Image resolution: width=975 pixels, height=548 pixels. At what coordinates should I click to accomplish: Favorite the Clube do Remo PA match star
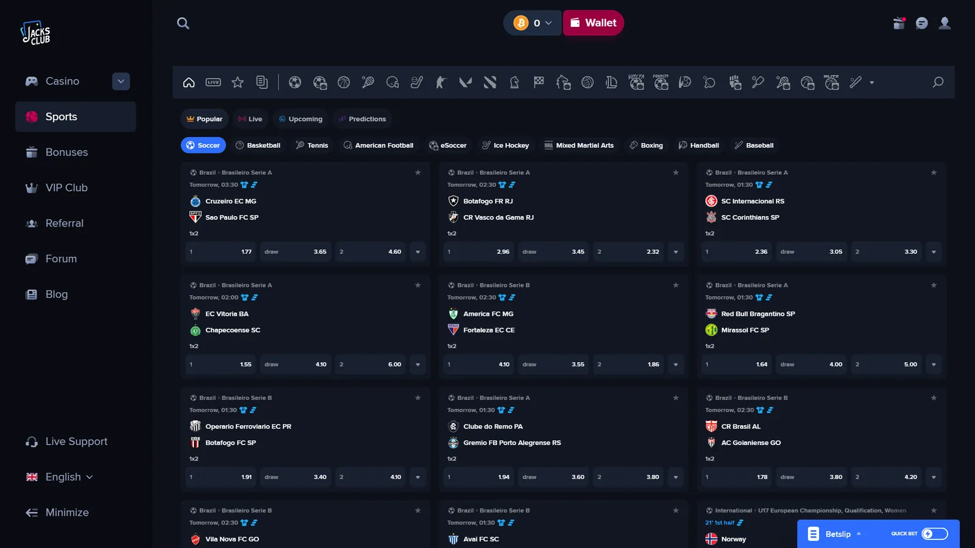[676, 398]
